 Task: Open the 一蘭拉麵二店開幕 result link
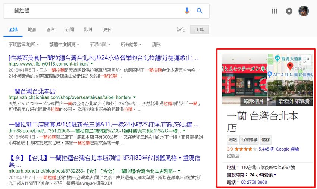[x=103, y=125]
